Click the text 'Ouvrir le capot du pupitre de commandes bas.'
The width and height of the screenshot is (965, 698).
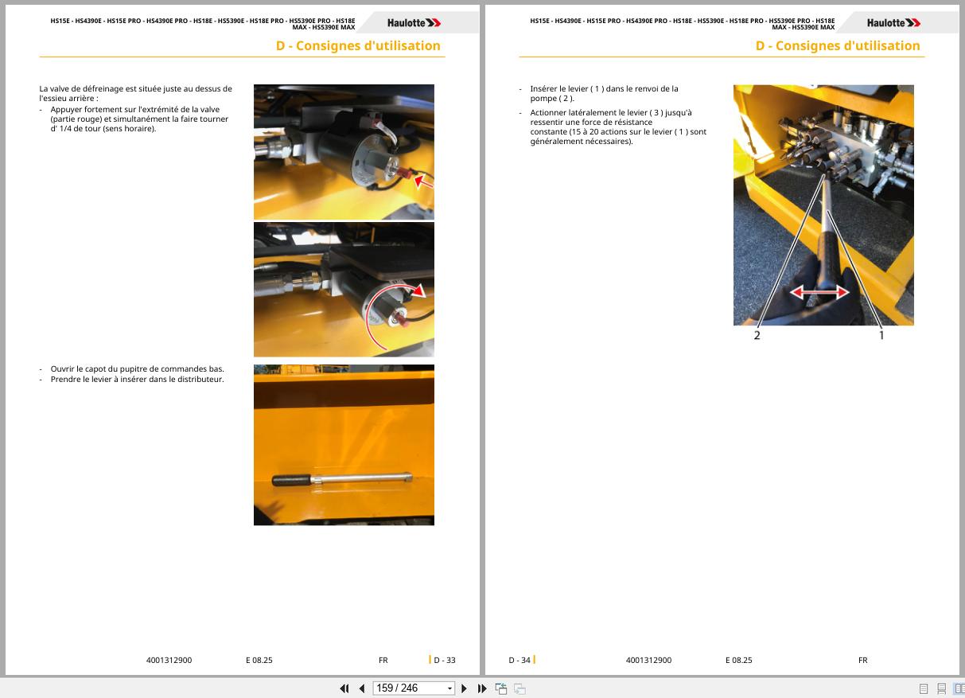tap(137, 369)
